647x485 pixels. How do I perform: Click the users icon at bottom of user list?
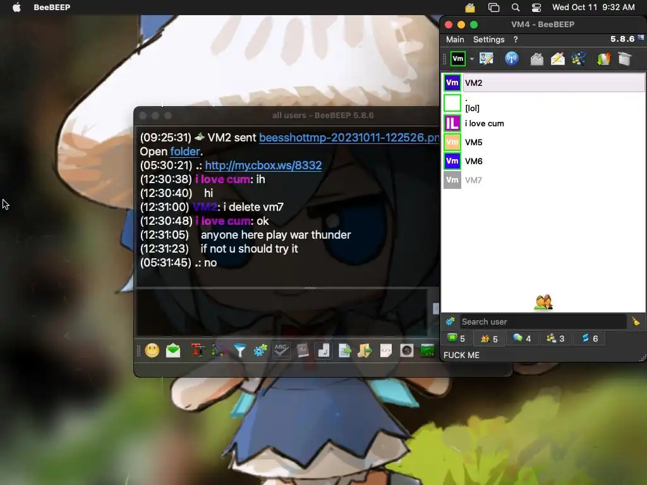pyautogui.click(x=543, y=302)
